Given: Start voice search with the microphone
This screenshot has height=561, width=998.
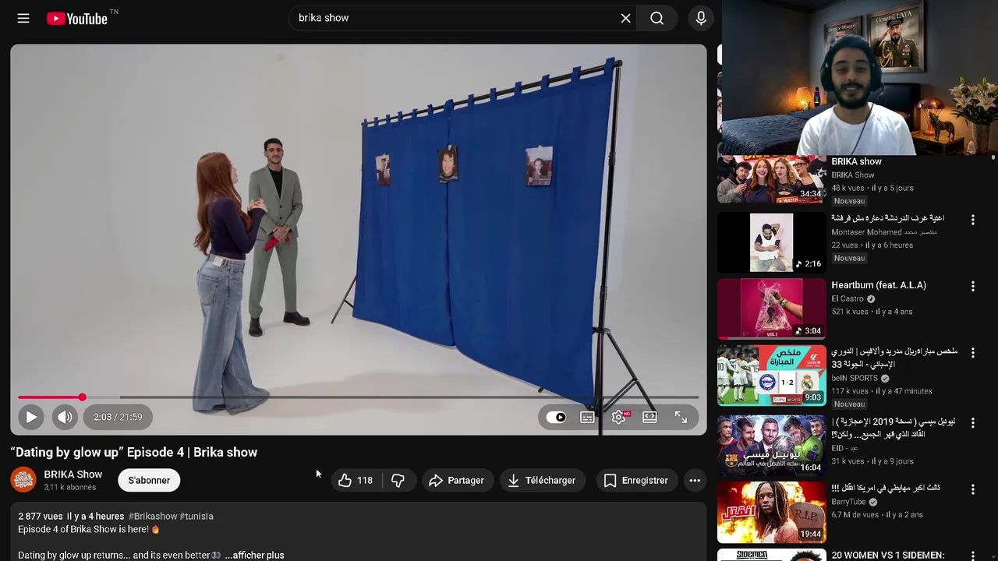Looking at the screenshot, I should click(701, 18).
